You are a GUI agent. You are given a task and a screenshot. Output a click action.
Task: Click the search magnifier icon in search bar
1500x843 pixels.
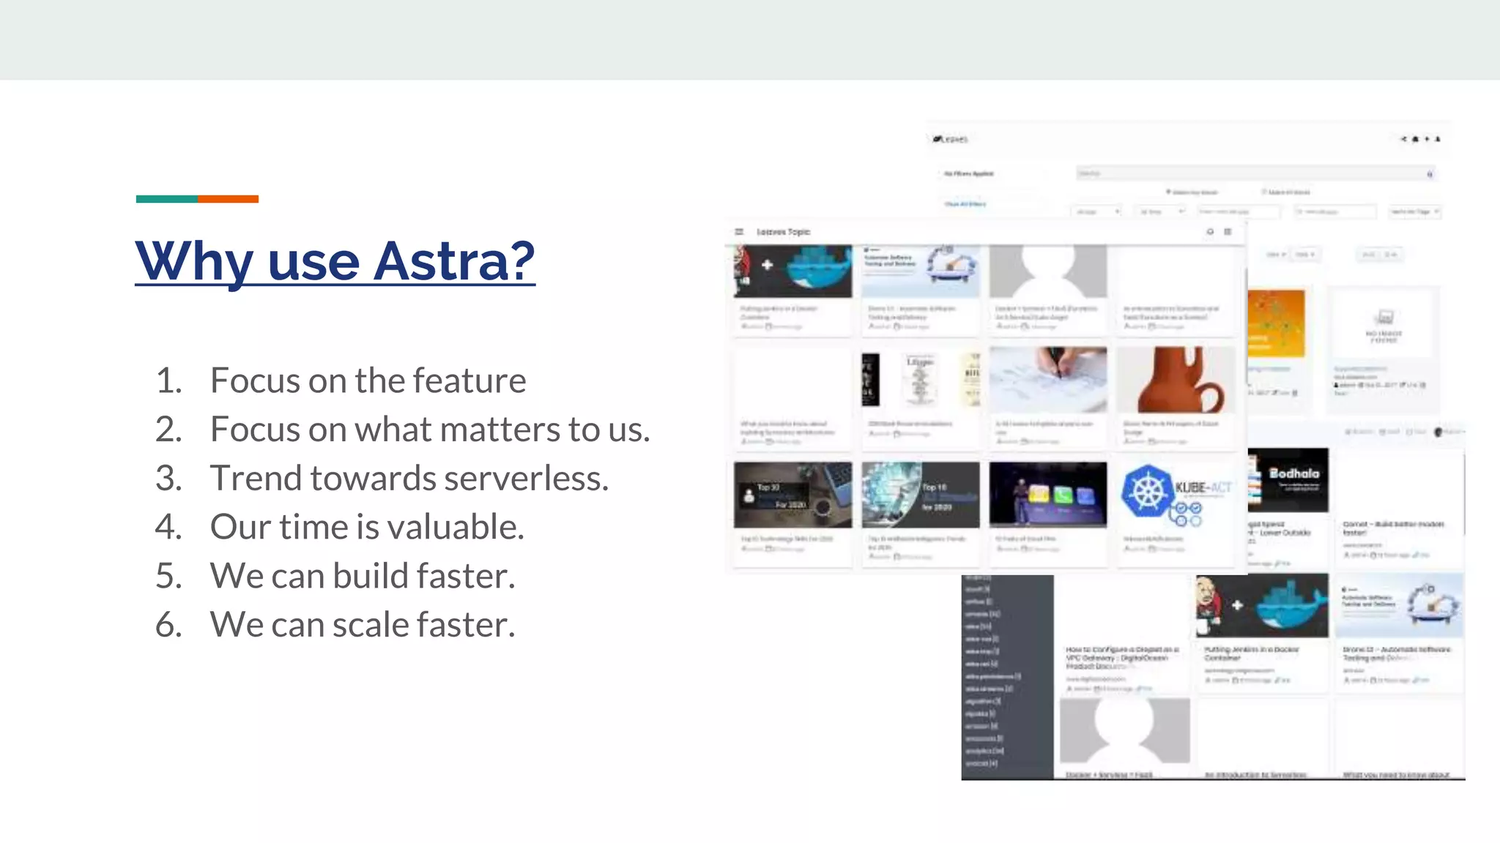click(x=1430, y=174)
